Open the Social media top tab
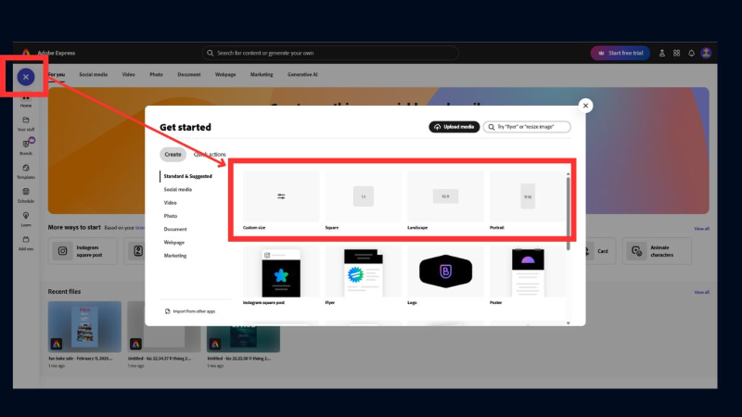The height and width of the screenshot is (417, 742). point(94,75)
